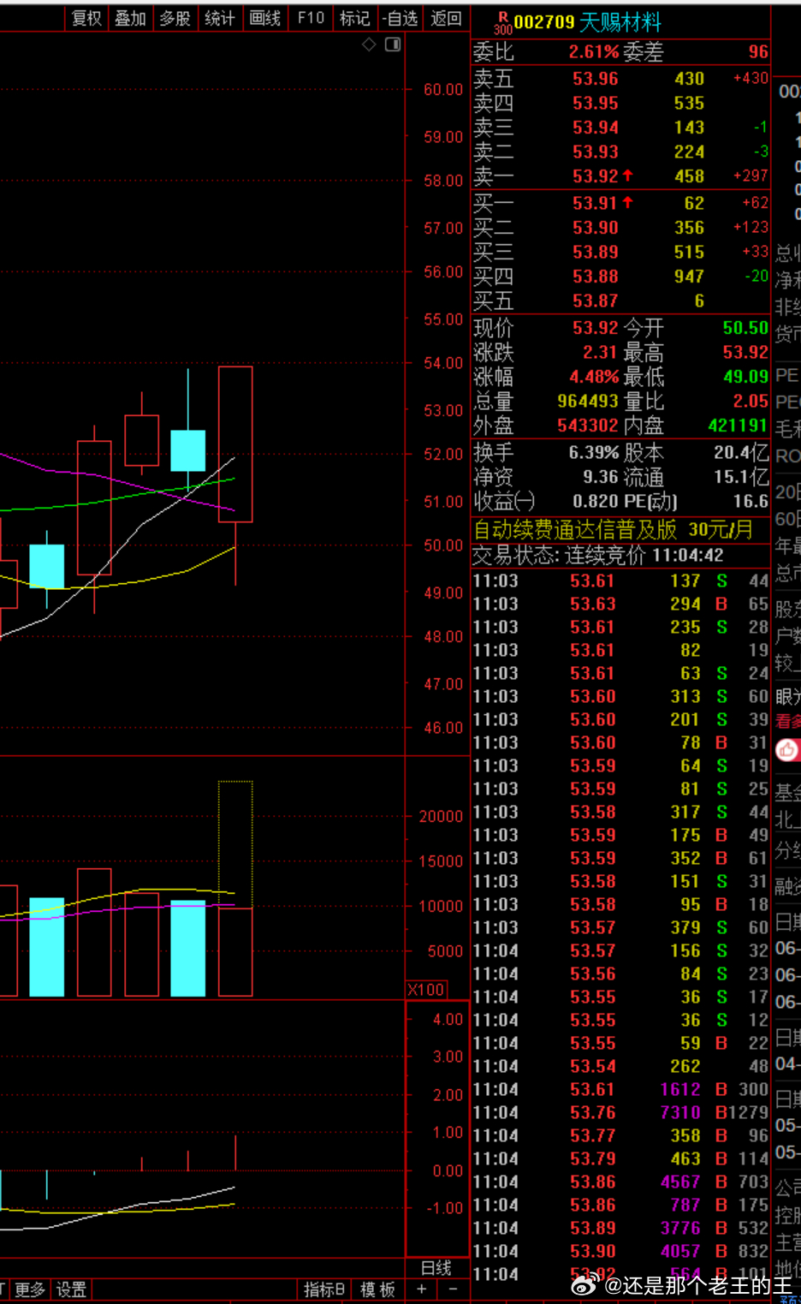Click the 换手 value 6.39%
Image resolution: width=801 pixels, height=1304 pixels.
click(594, 453)
